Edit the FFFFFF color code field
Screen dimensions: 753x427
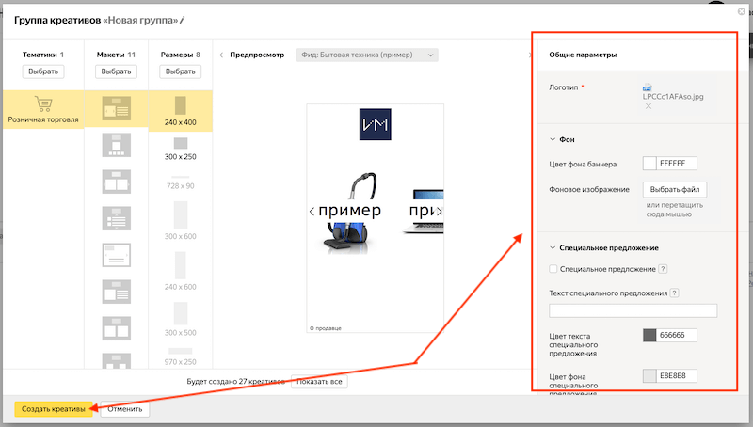pyautogui.click(x=677, y=163)
